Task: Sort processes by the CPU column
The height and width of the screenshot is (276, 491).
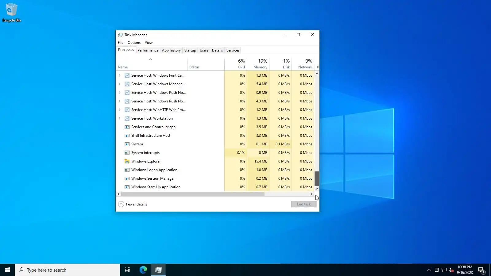Action: click(236, 64)
